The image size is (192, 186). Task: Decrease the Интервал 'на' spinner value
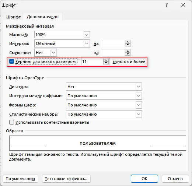(x=128, y=45)
